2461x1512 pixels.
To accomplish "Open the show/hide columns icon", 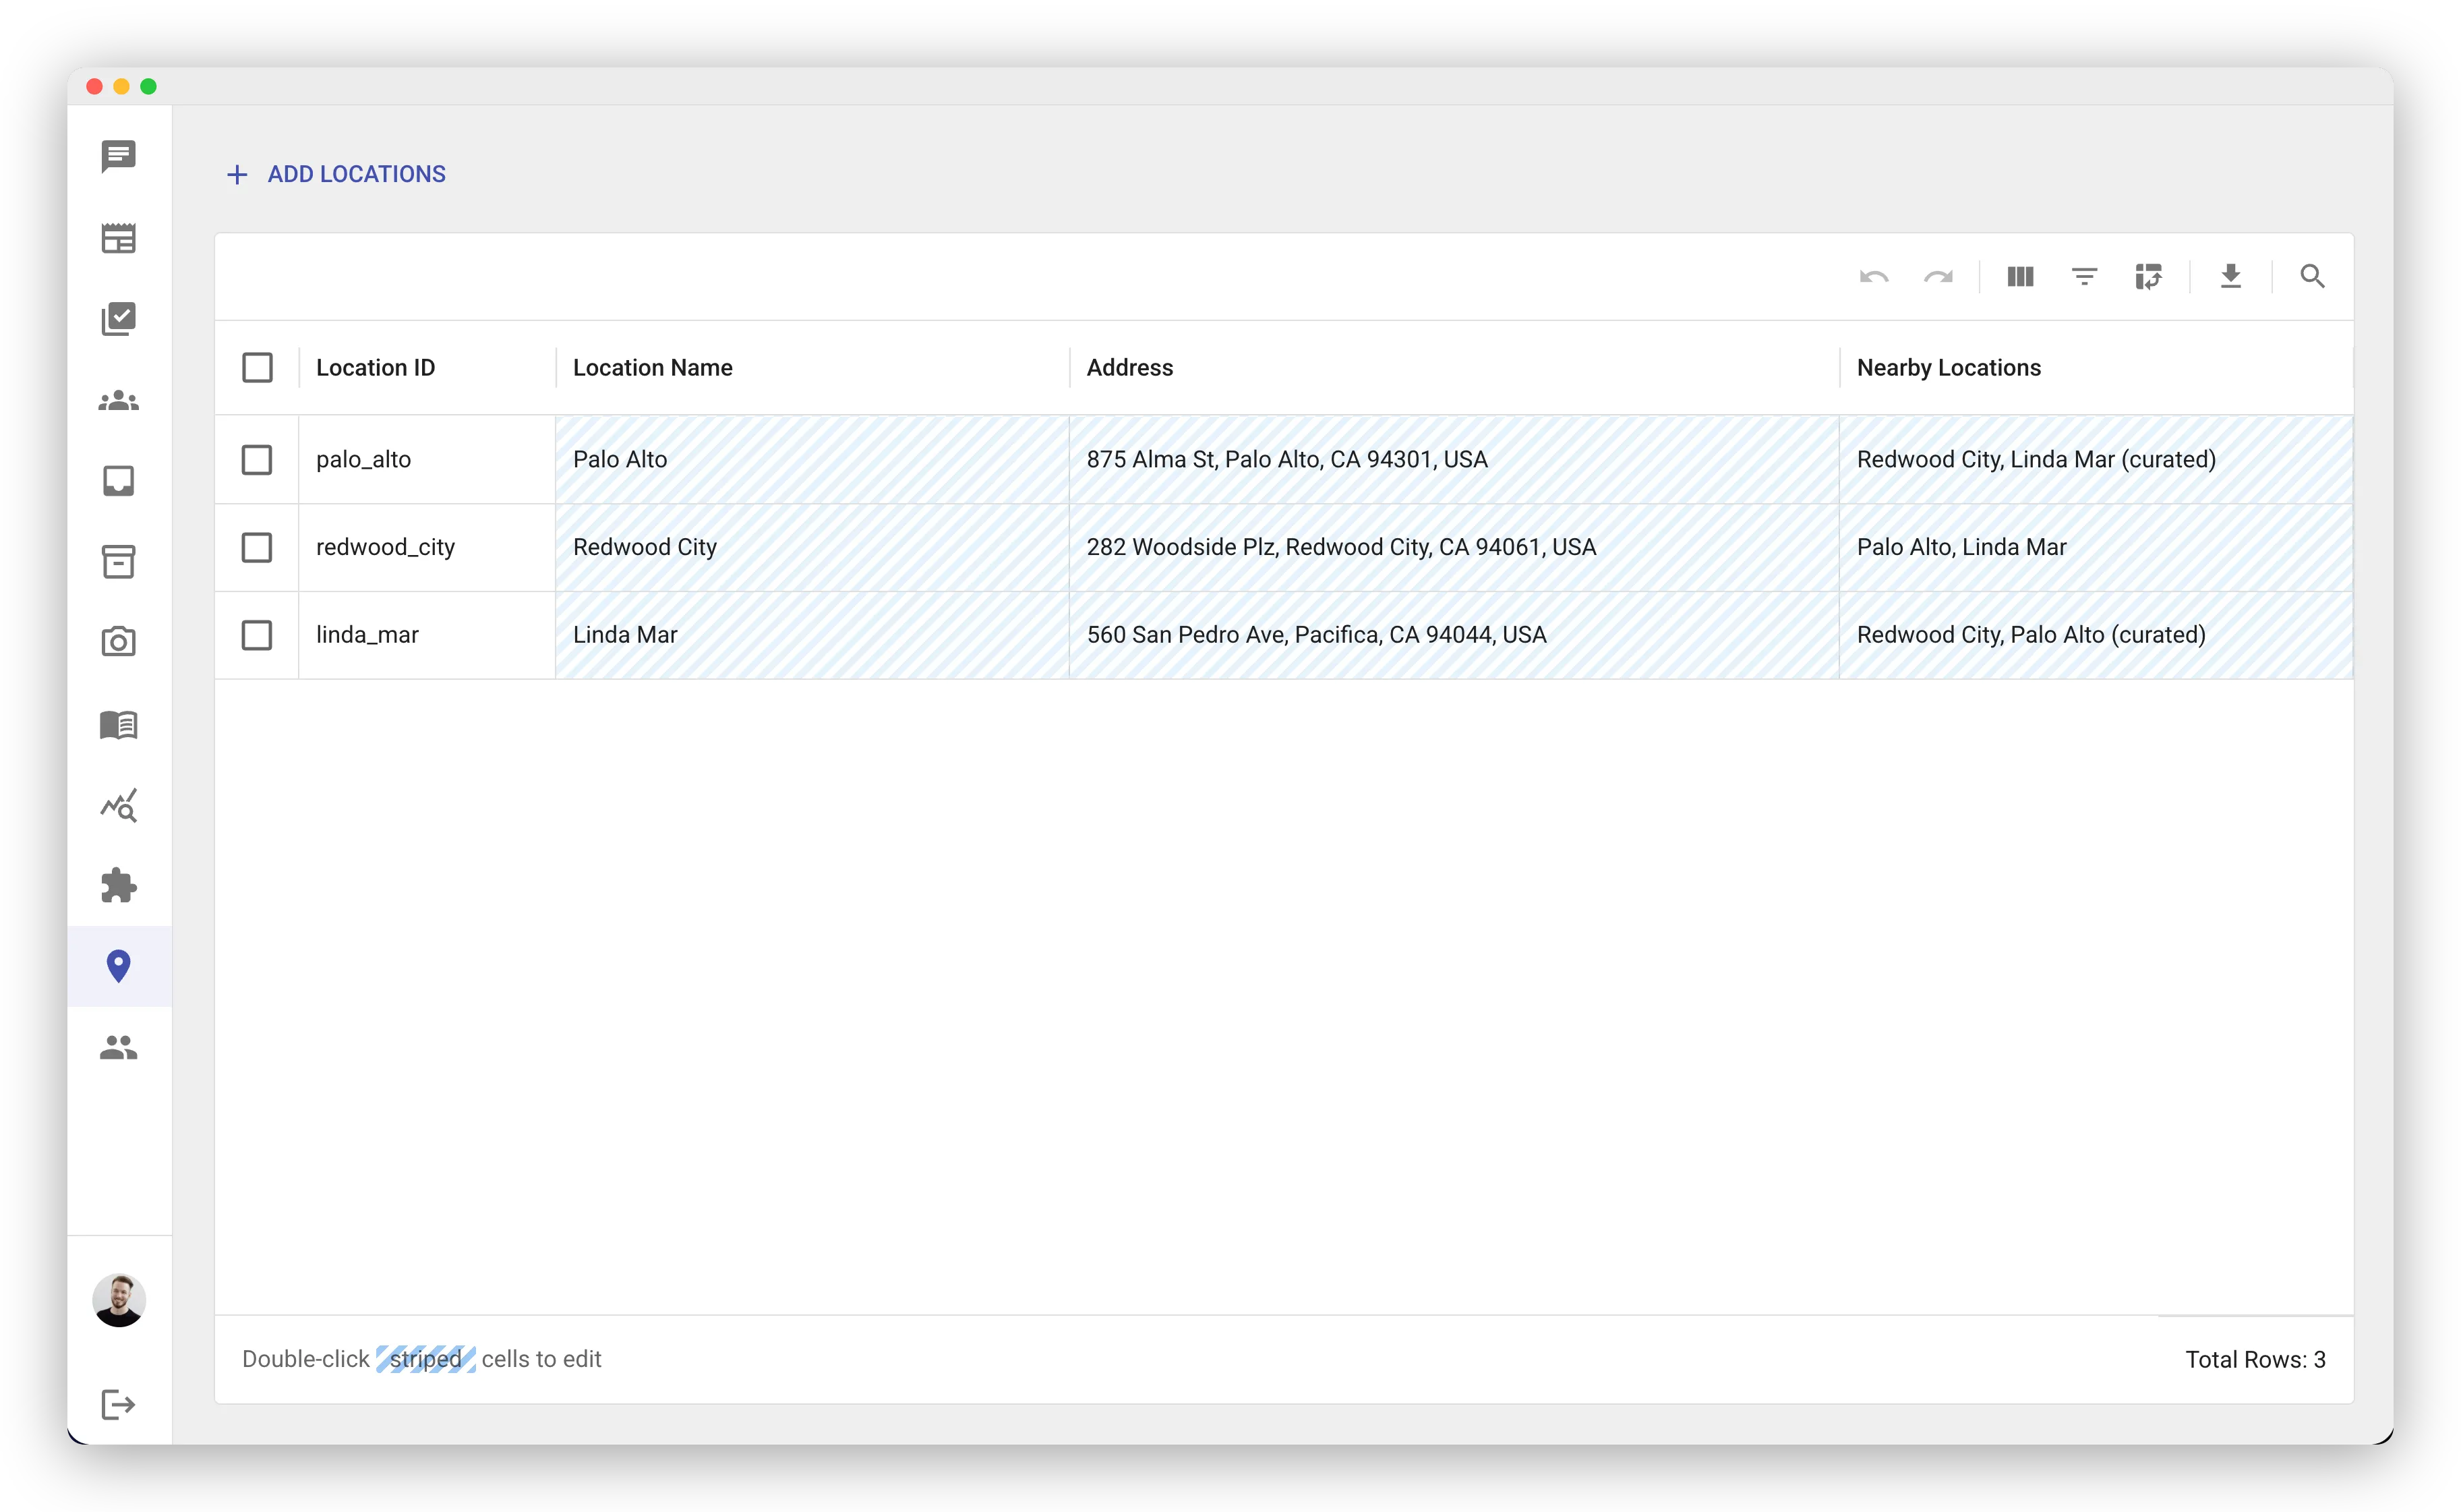I will pyautogui.click(x=2020, y=276).
